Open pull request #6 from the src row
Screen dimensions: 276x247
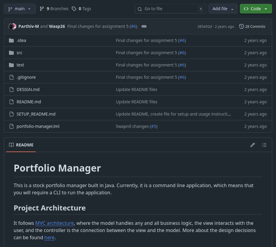(182, 53)
